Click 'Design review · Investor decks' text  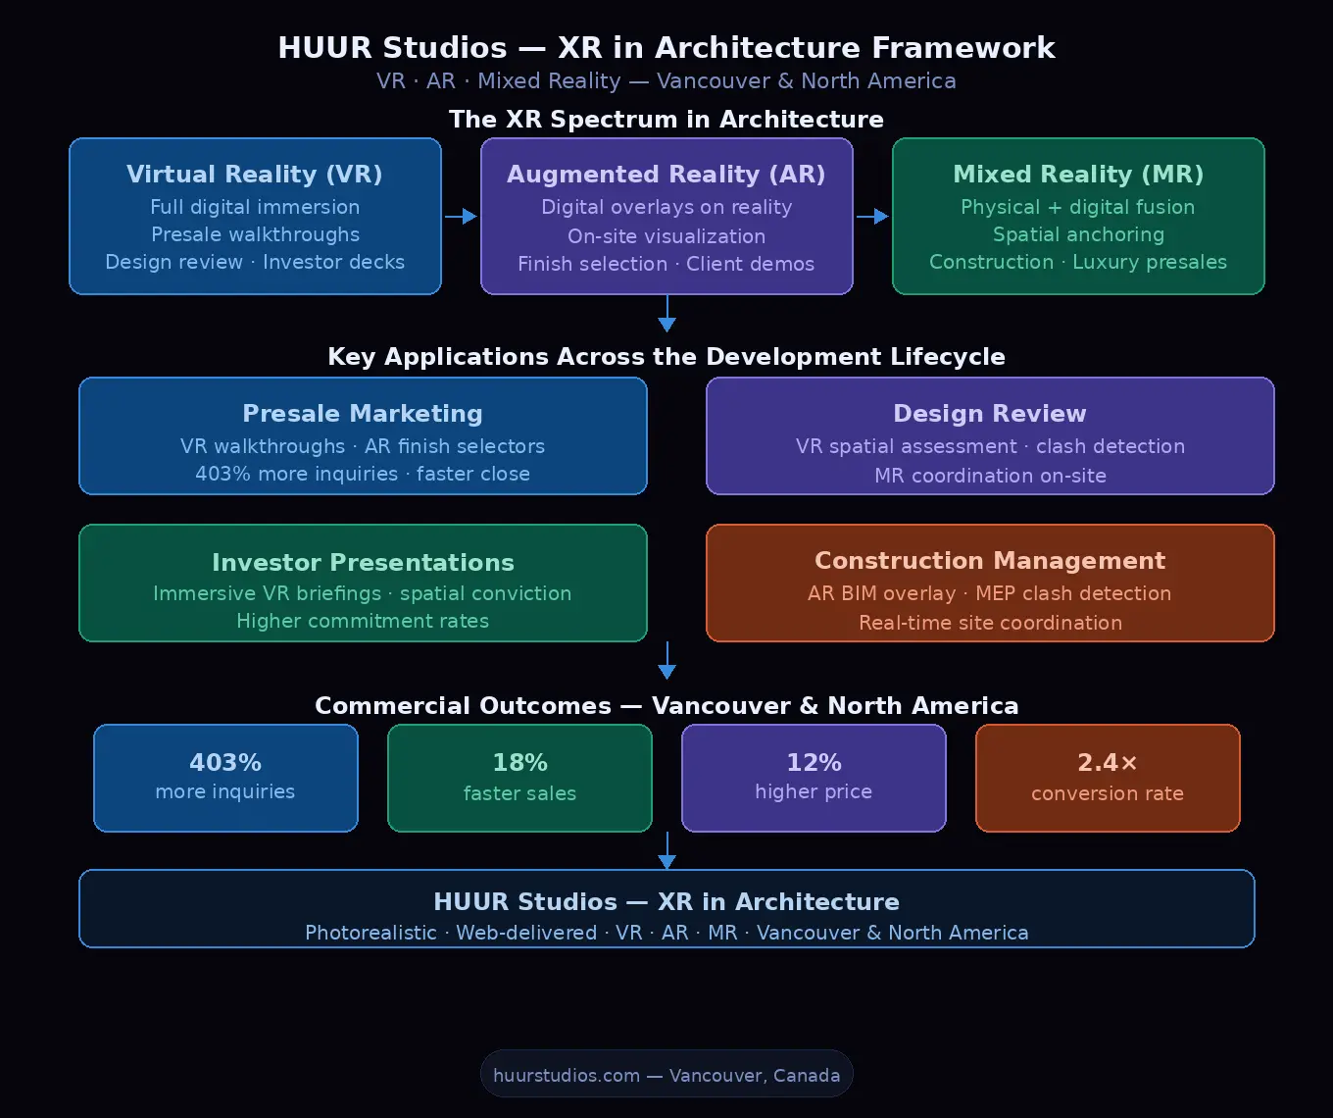coord(255,262)
